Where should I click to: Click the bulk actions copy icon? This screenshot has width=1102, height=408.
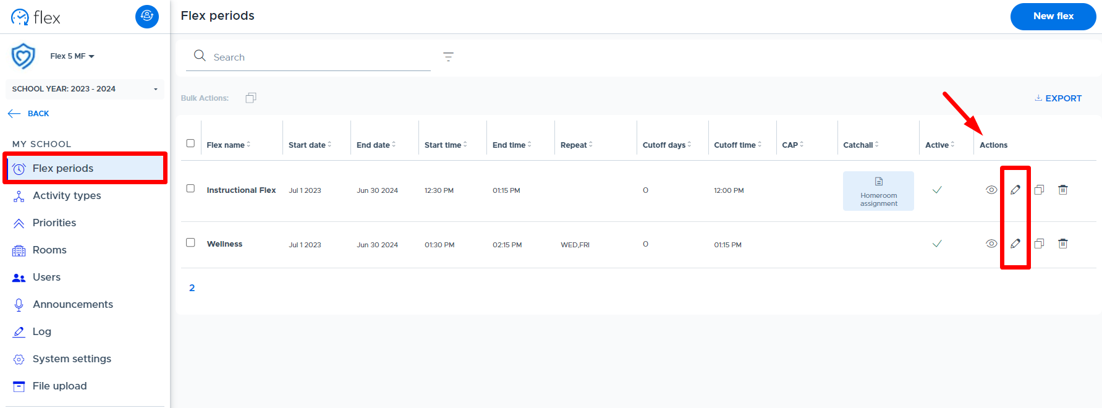point(251,98)
